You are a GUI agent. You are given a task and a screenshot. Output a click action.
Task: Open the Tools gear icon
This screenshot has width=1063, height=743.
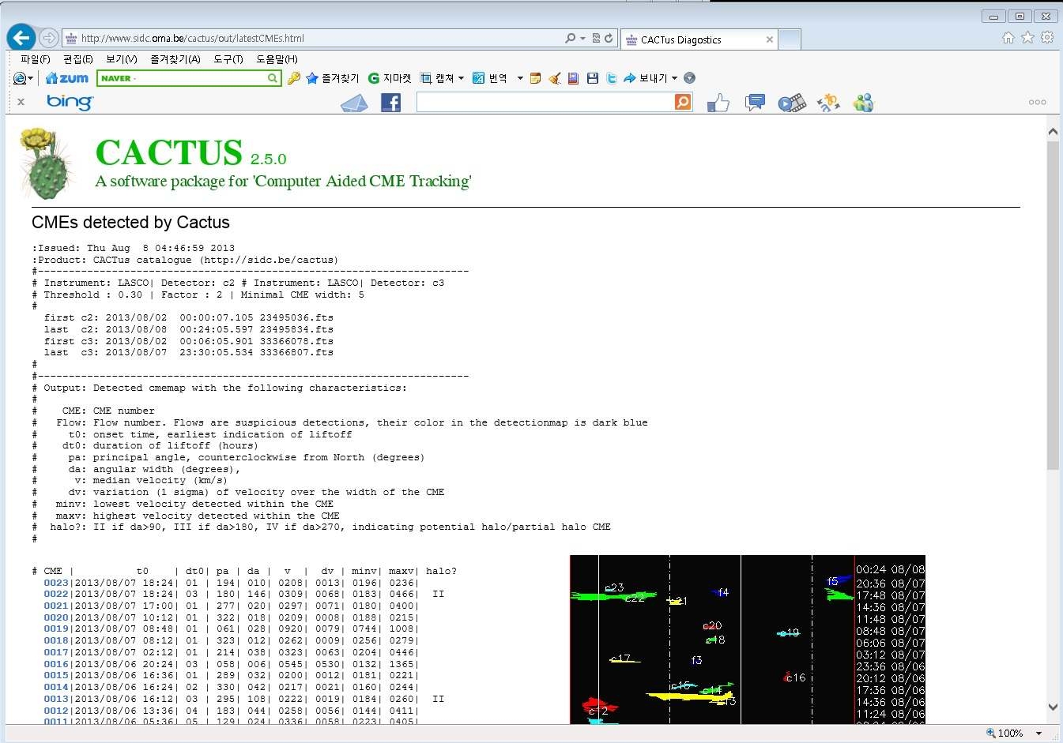tap(1047, 38)
